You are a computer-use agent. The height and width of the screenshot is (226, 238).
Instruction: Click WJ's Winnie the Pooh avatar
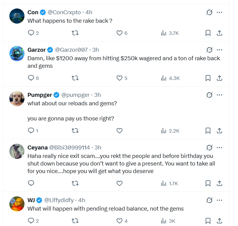coord(17,204)
